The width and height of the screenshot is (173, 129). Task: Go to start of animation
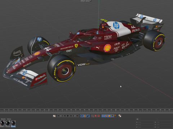click(58, 116)
